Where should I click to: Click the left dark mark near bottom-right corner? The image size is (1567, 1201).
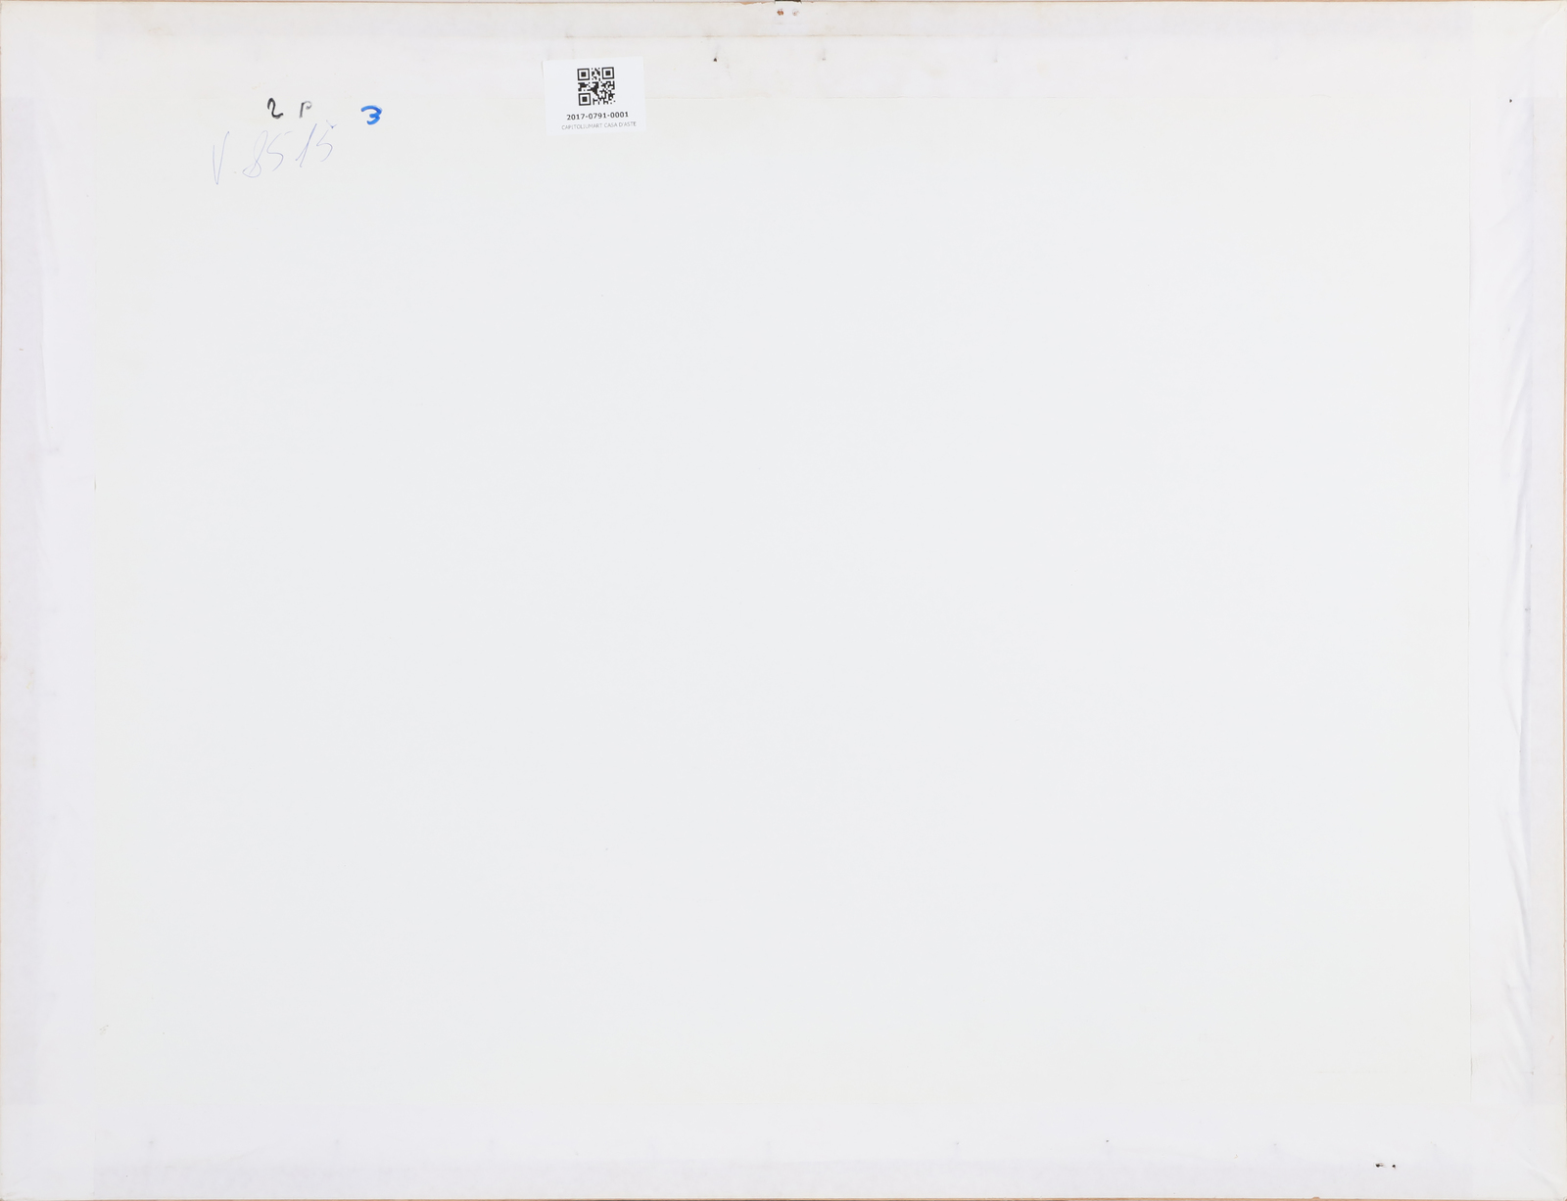pos(1380,1165)
